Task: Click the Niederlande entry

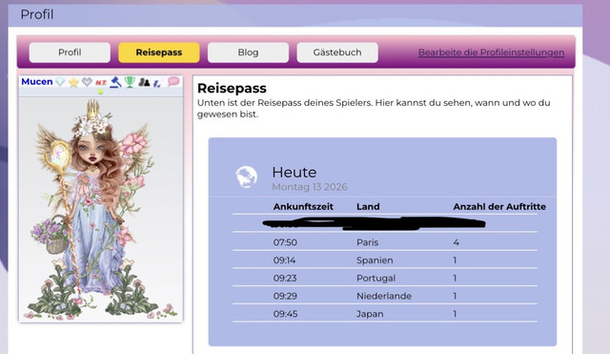Action: [x=384, y=296]
